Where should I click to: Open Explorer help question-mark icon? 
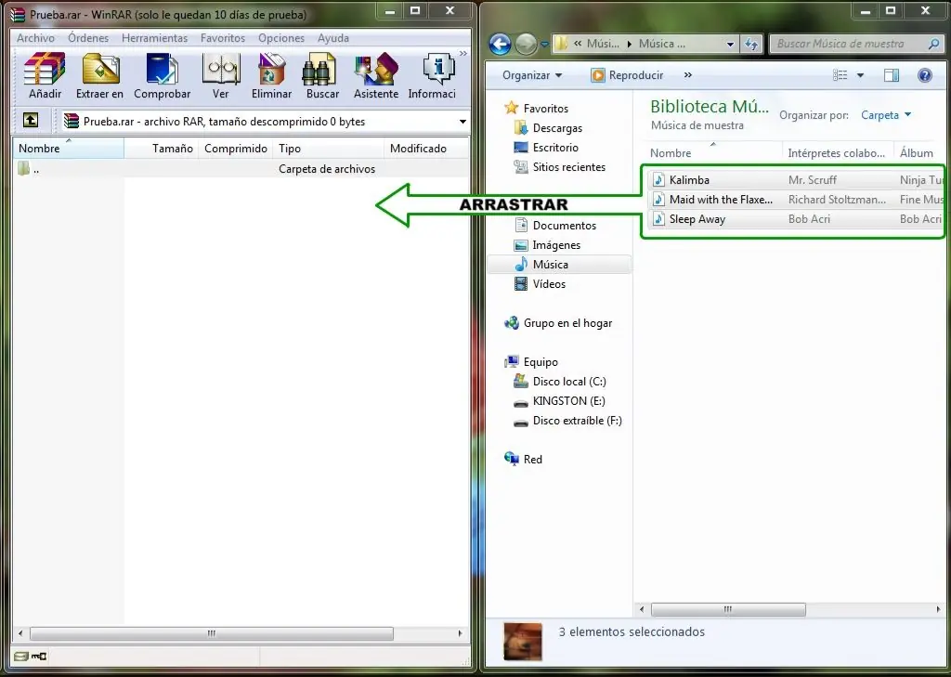(925, 75)
